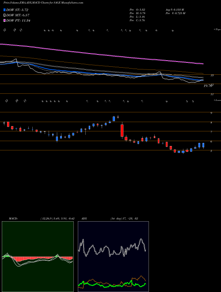The image size is (221, 292).
Task: Click the 19.76 value label on the EMA chart
Action: (208, 86)
